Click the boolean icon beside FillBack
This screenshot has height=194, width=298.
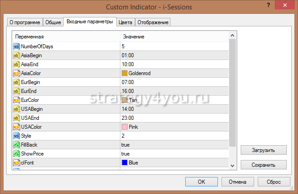pyautogui.click(x=17, y=145)
